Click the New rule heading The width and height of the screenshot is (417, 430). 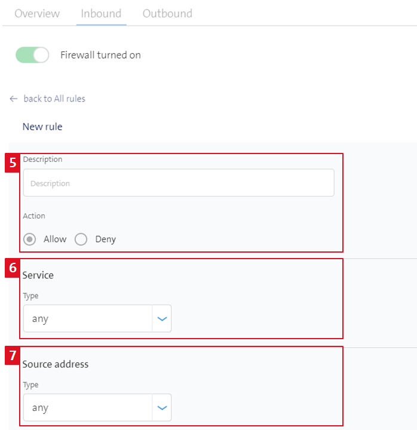pyautogui.click(x=42, y=127)
